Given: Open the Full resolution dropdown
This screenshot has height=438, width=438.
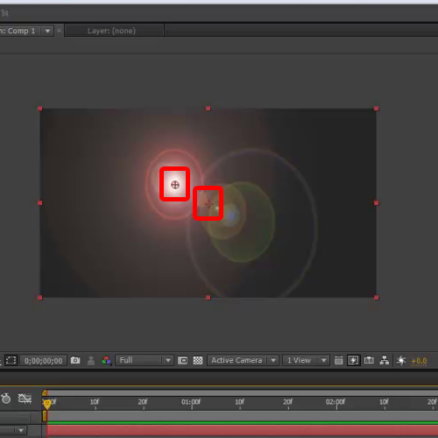Looking at the screenshot, I should [145, 360].
